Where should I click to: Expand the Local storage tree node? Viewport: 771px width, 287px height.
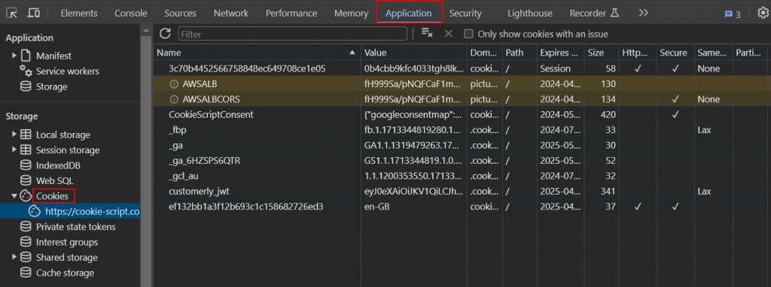pos(14,134)
